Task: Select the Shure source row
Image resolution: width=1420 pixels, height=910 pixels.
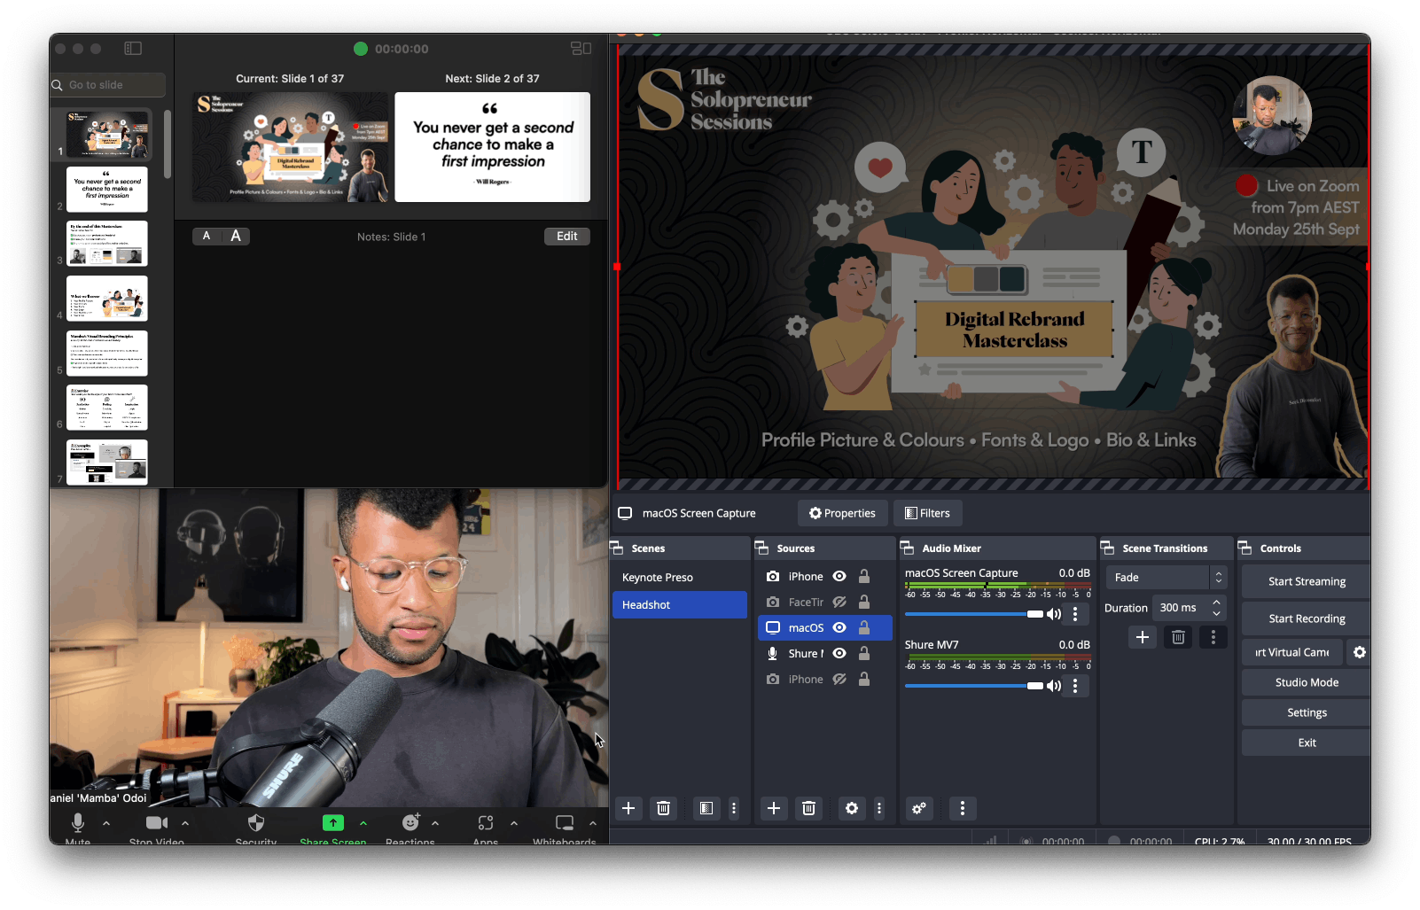Action: [x=825, y=654]
